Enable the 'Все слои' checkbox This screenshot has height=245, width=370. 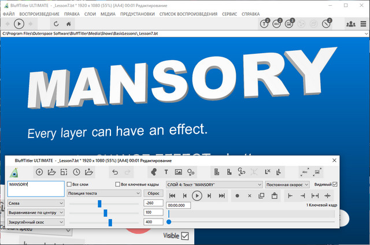click(x=69, y=184)
